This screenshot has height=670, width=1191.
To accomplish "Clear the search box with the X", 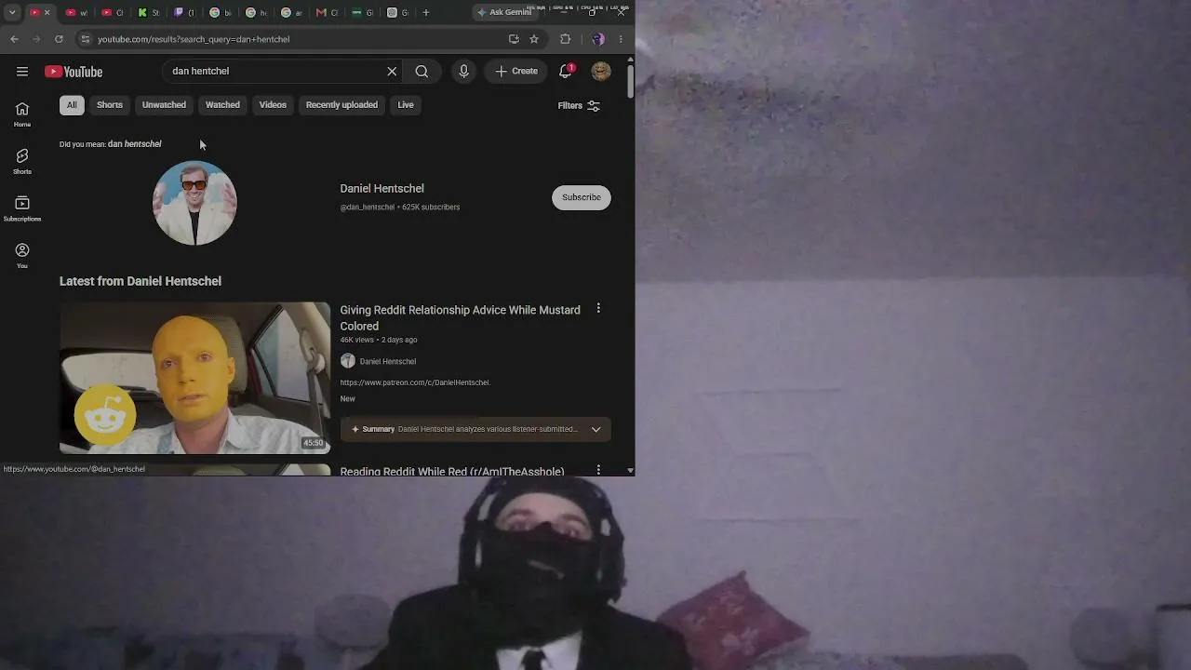I will 392,72.
